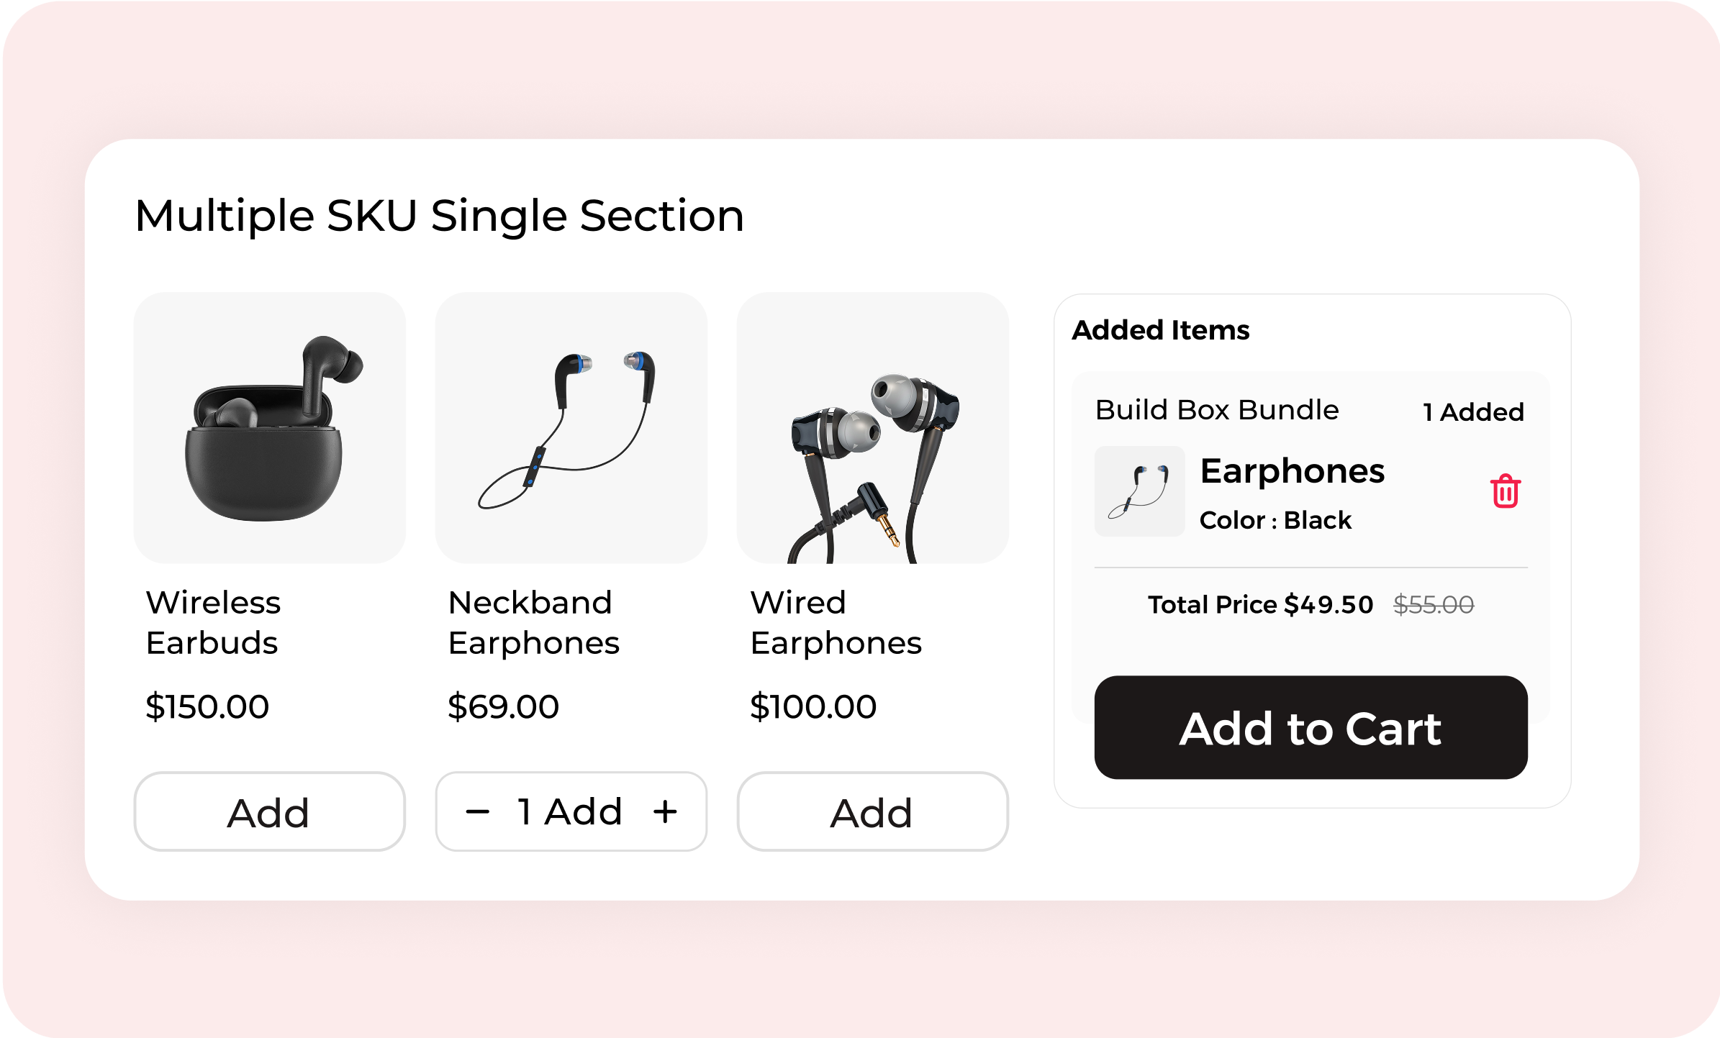The image size is (1720, 1038).
Task: Click the Neckband Earphones product title
Action: point(533,622)
